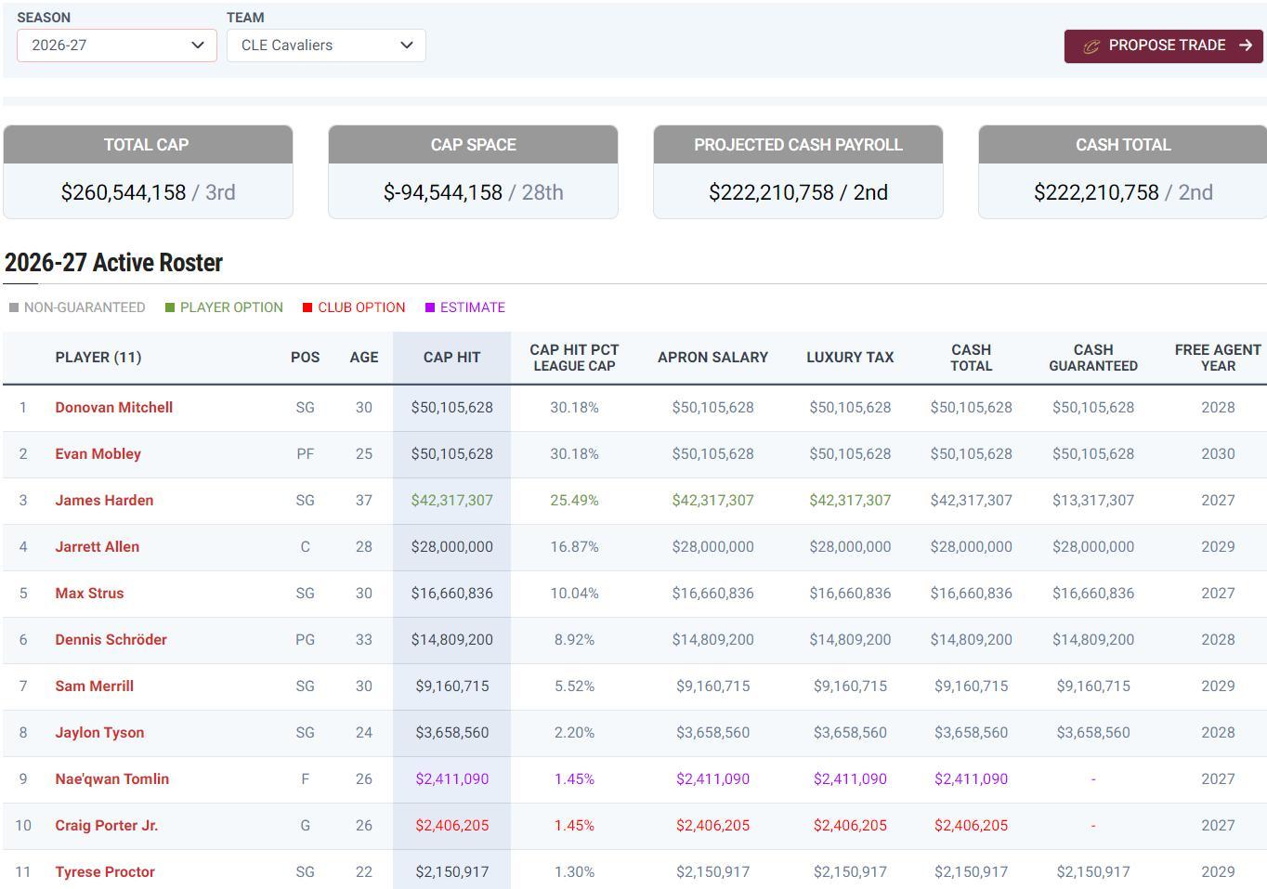Click the arrow icon on Propose Trade button

coord(1246,46)
